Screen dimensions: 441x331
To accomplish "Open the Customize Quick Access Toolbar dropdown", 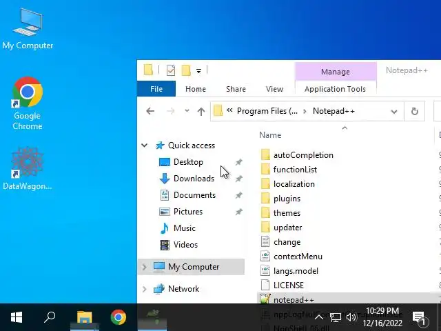I will tap(198, 71).
